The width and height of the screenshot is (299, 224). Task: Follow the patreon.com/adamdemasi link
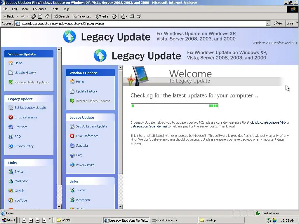(149, 126)
